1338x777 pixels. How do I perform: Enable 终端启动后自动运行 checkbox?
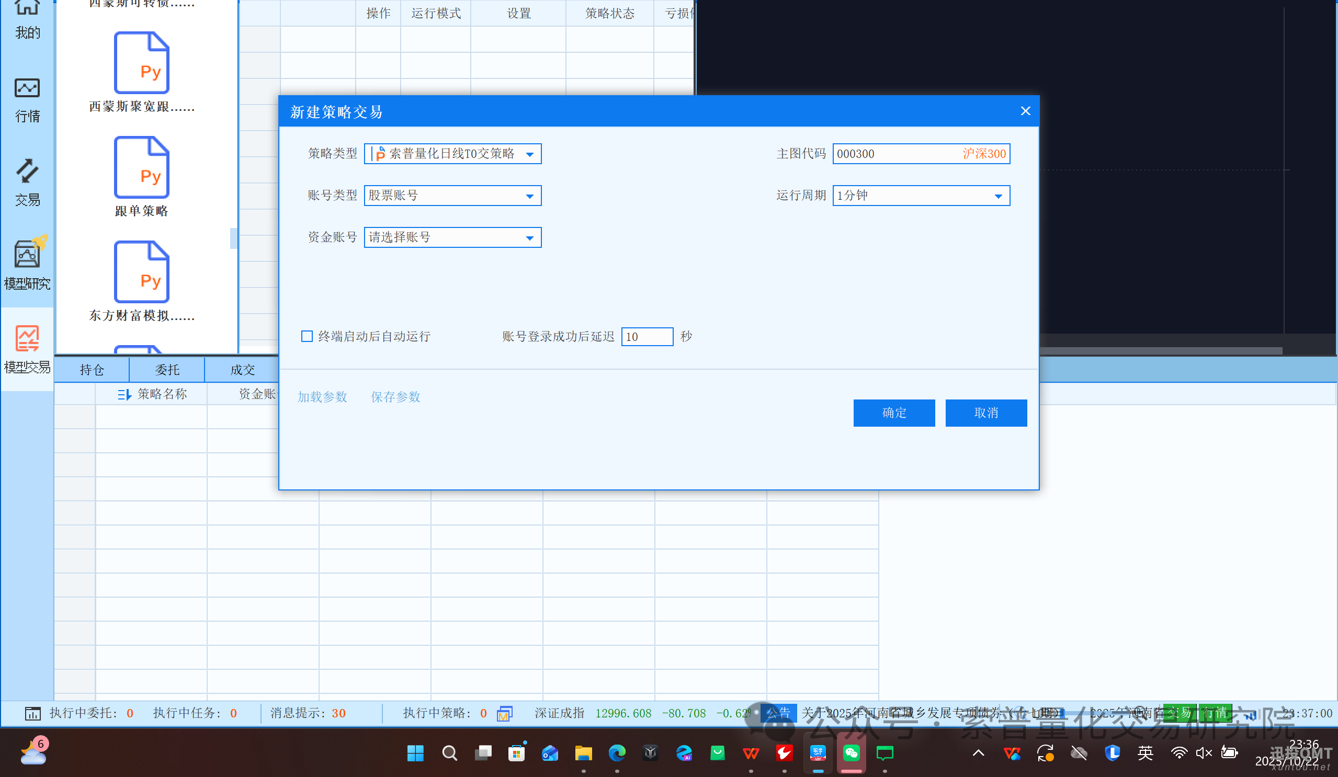[307, 337]
